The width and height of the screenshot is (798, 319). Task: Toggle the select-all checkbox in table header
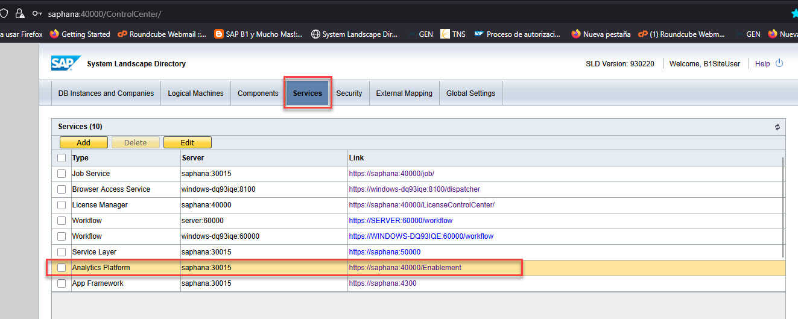pos(62,158)
